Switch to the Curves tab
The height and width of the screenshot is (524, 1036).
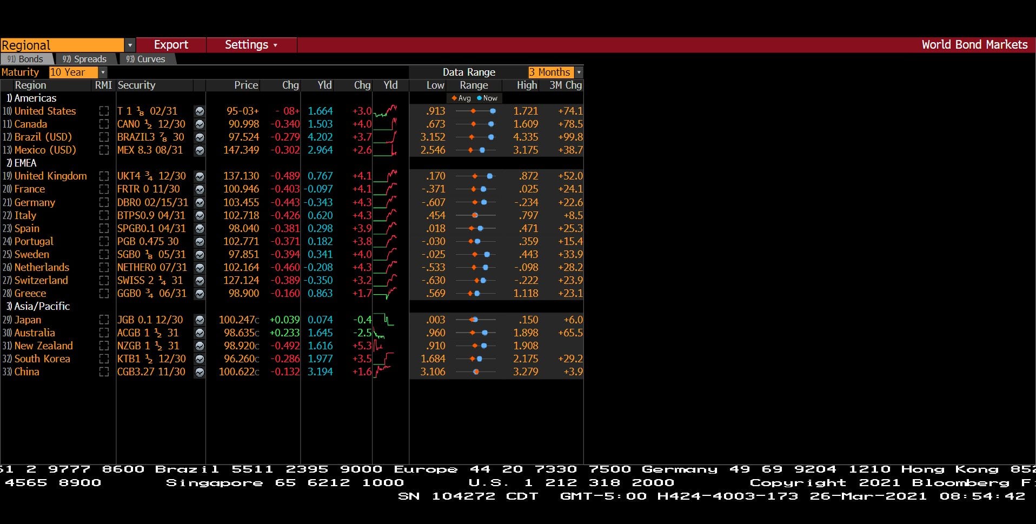coord(146,59)
